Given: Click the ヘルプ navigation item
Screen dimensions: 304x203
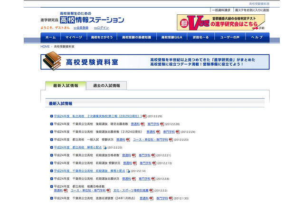Looking at the screenshot, I should coord(256,37).
